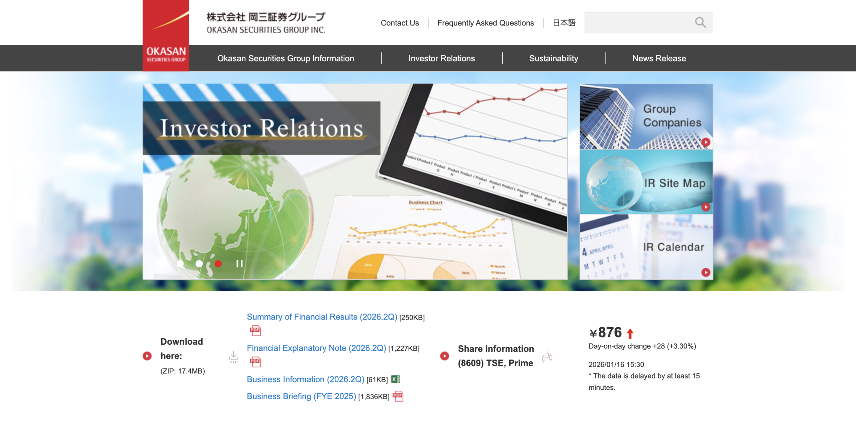The width and height of the screenshot is (856, 436).
Task: Go to Contact Us page
Action: tap(400, 23)
